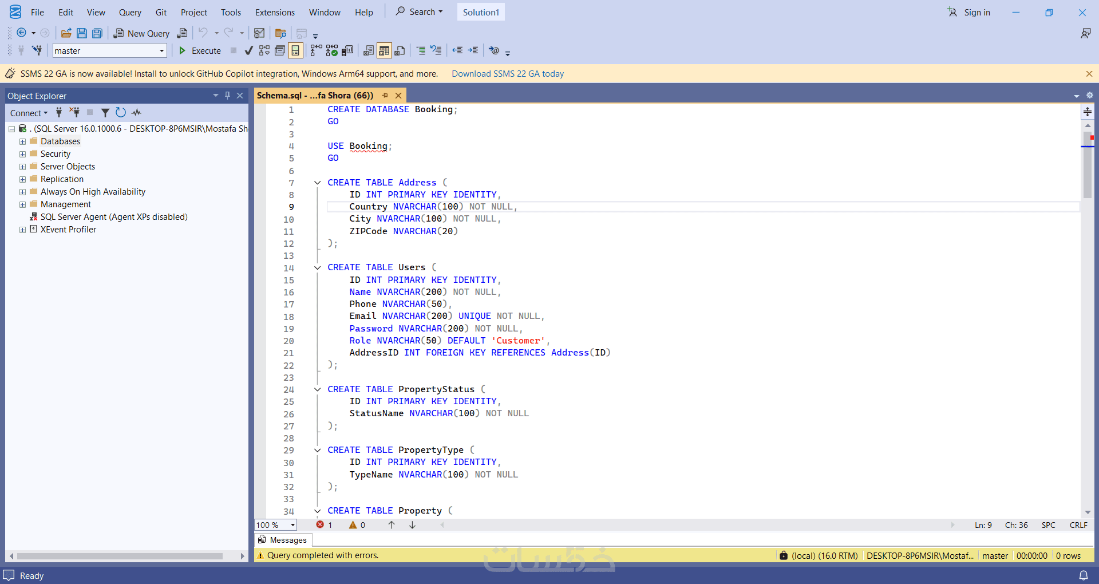This screenshot has height=584, width=1099.
Task: Click the Parse checkmark icon
Action: coord(248,51)
